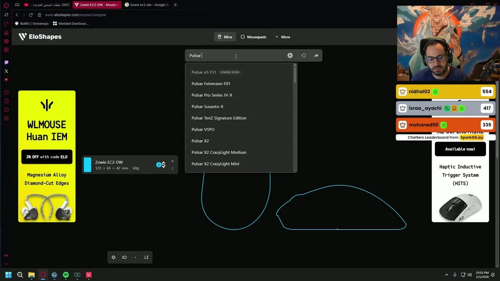Screen dimensions: 500x281
Task: Clear the mouse search field with the X icon
Action: (290, 55)
